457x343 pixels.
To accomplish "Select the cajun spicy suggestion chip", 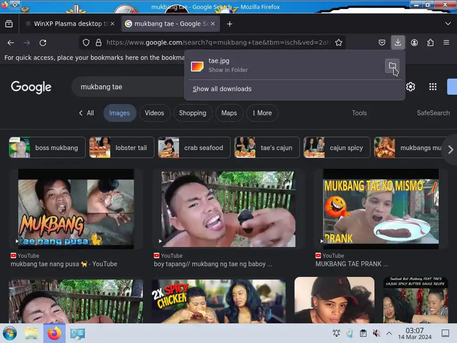I will (x=337, y=147).
